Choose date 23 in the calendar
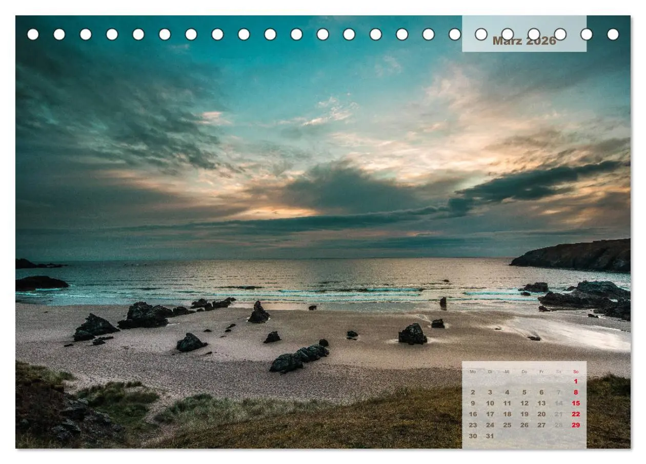 tap(473, 425)
